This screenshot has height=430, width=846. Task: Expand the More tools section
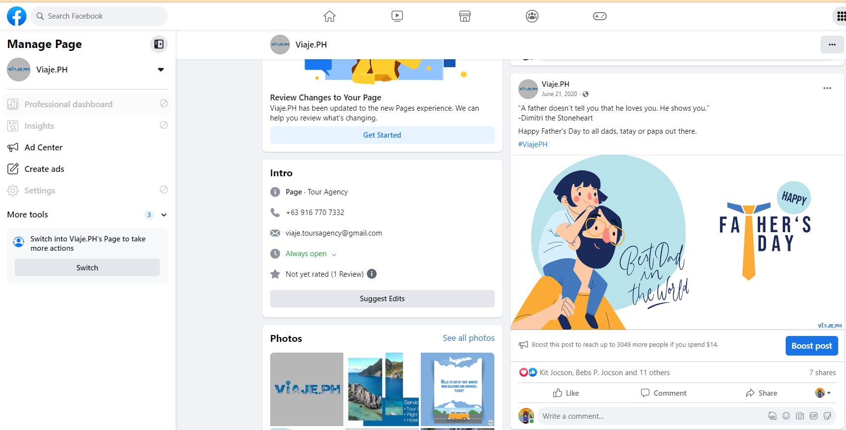pyautogui.click(x=164, y=215)
